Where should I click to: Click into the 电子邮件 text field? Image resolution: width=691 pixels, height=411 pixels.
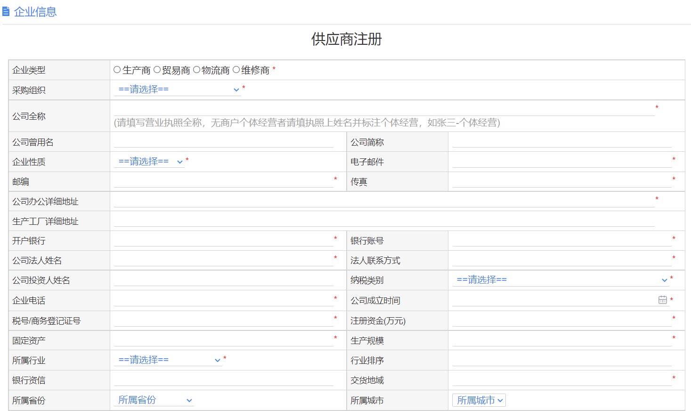tap(561, 161)
